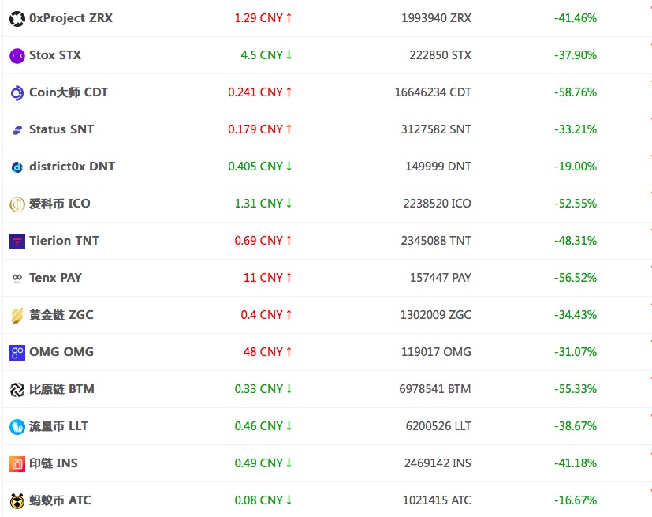The width and height of the screenshot is (652, 517).
Task: Click the -56.52% change for Tenx PAY
Action: point(575,278)
